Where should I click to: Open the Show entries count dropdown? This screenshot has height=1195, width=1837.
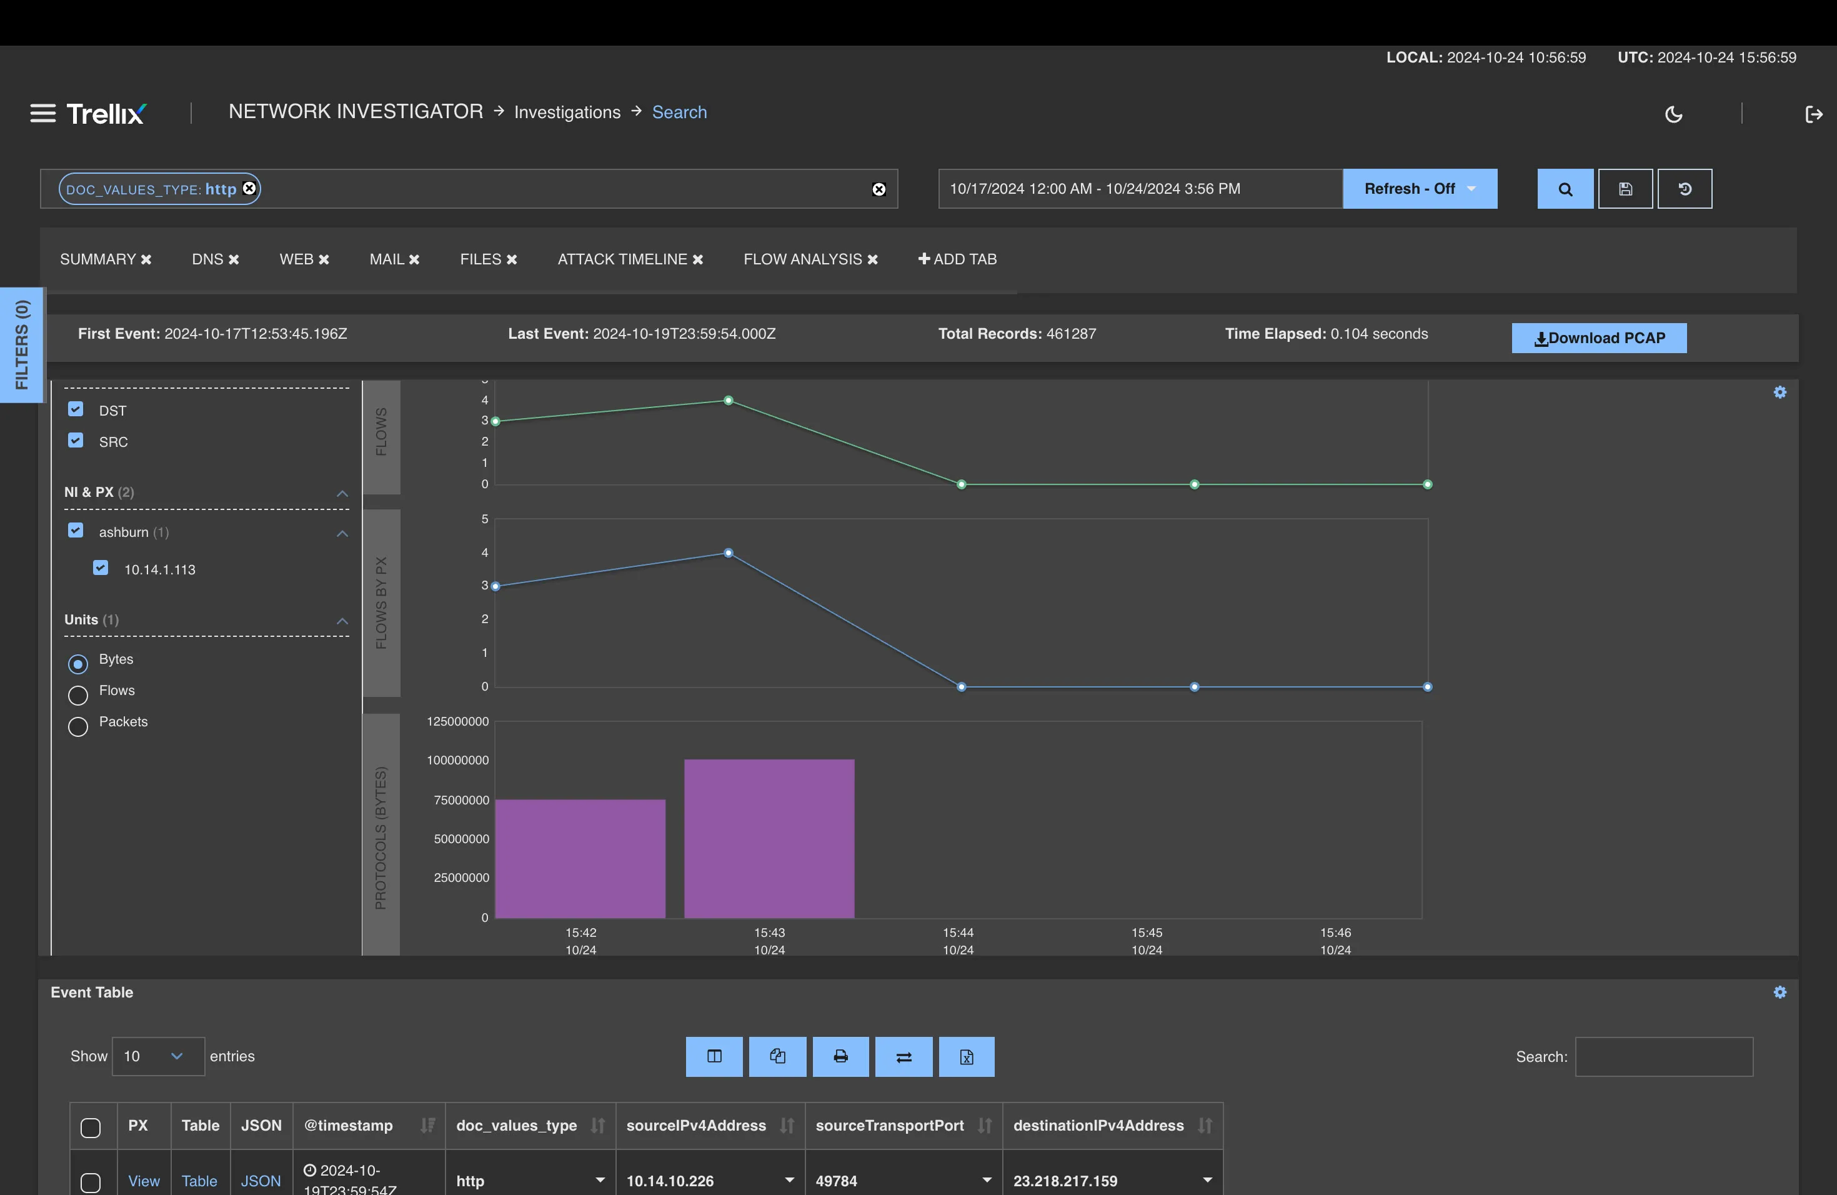coord(157,1056)
